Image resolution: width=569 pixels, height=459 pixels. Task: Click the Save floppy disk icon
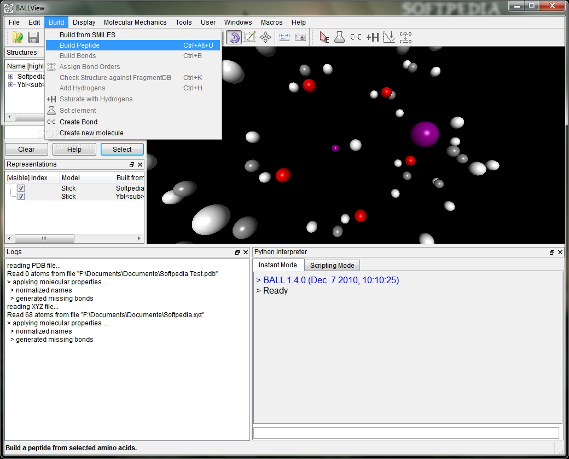(x=33, y=37)
